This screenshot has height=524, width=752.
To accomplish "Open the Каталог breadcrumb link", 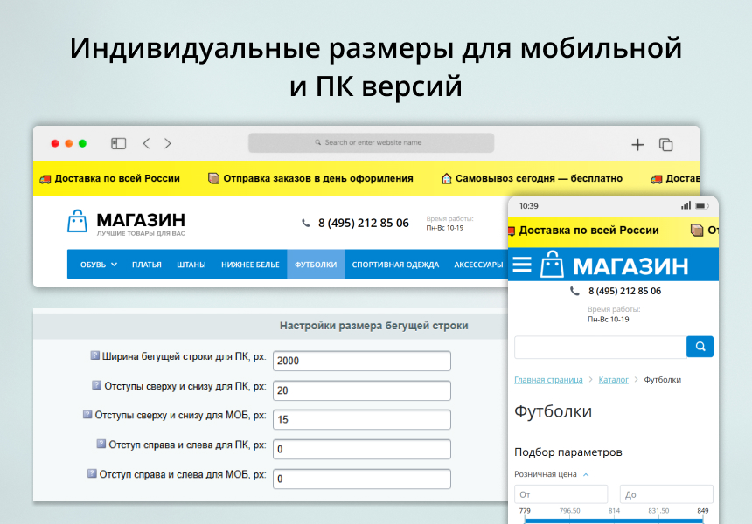I will pos(613,380).
